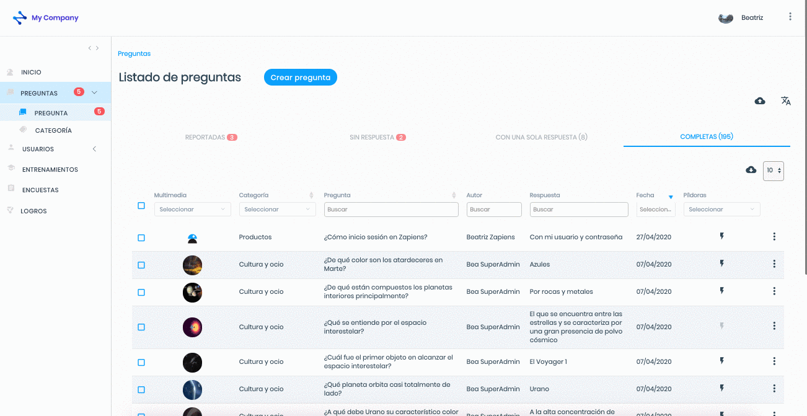Click the bolt icon for Marte question row
This screenshot has width=807, height=416.
click(x=721, y=263)
